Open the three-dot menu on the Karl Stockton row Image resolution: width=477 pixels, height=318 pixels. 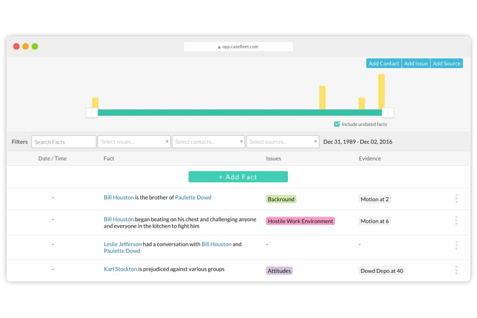pyautogui.click(x=456, y=271)
